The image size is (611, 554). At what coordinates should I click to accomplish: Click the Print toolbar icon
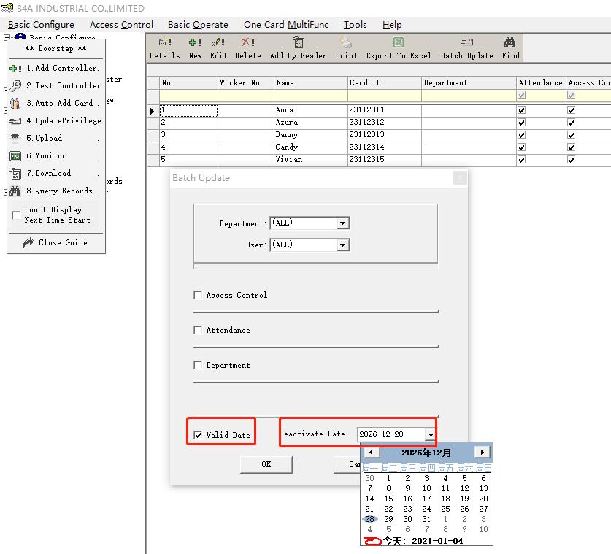click(x=346, y=42)
